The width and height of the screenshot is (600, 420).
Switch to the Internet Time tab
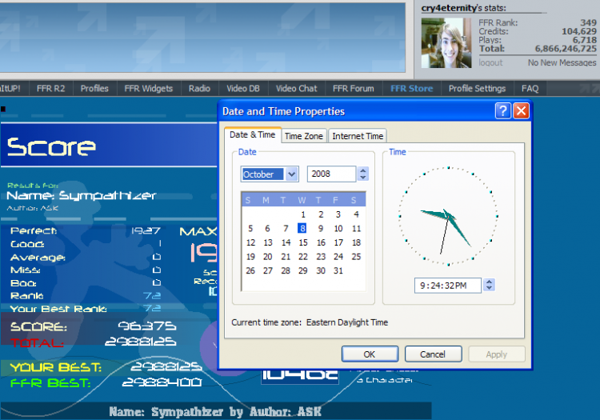358,136
